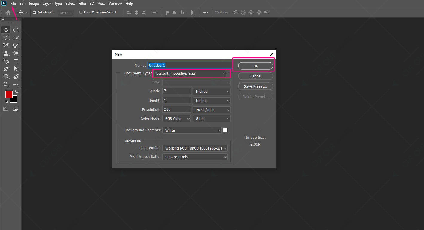Collapse the toolbox with double-arrow

(x=3, y=19)
